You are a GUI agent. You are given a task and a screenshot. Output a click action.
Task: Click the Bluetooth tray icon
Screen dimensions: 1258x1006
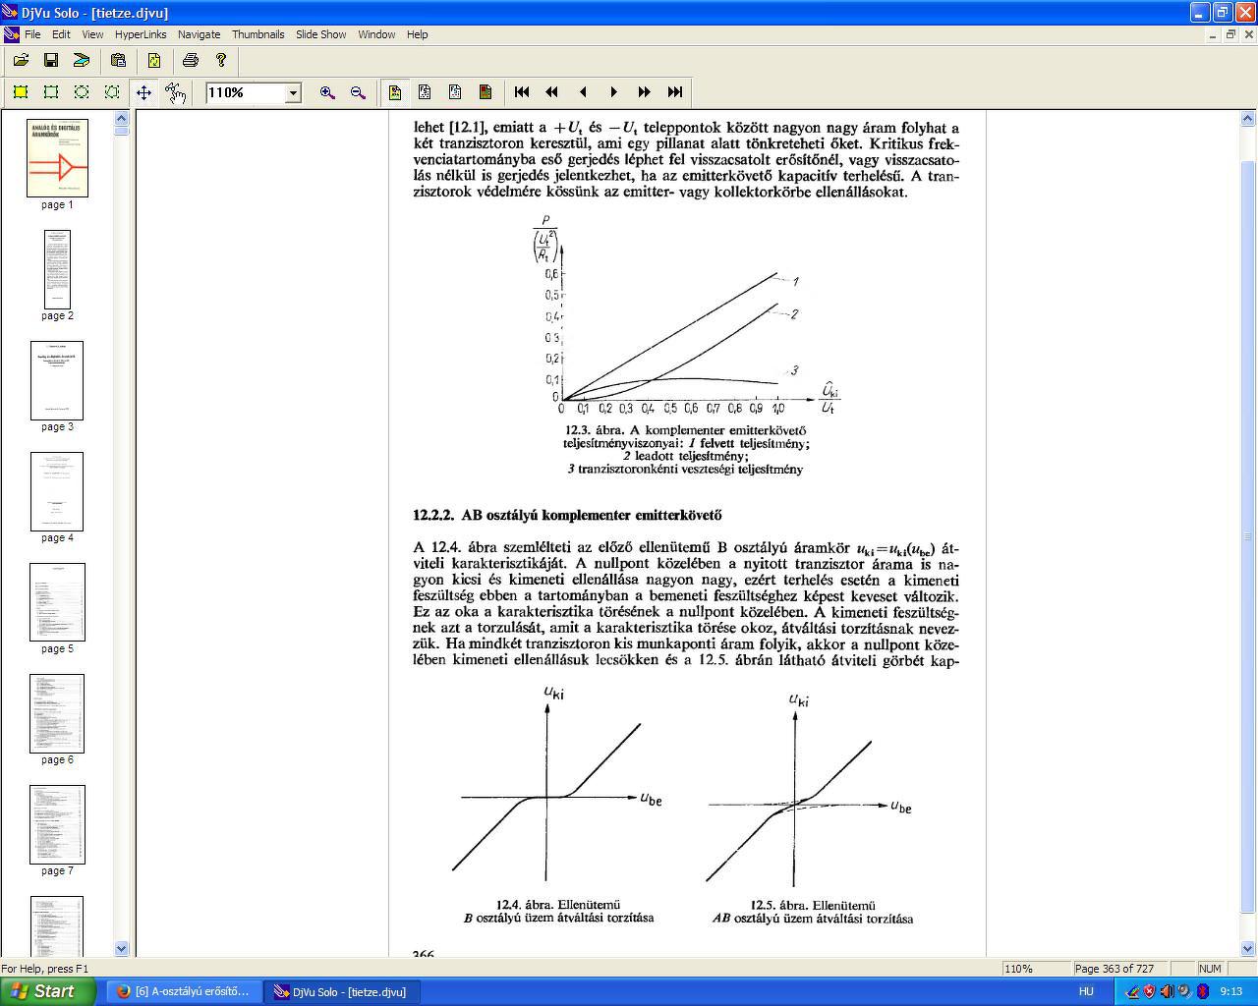click(x=1202, y=991)
